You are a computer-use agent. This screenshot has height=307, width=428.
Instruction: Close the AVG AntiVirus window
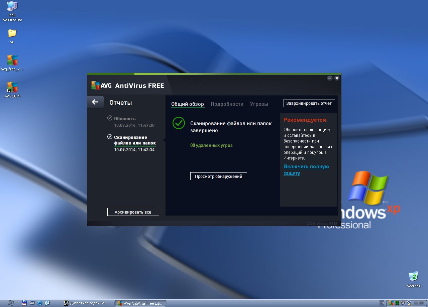pyautogui.click(x=337, y=78)
